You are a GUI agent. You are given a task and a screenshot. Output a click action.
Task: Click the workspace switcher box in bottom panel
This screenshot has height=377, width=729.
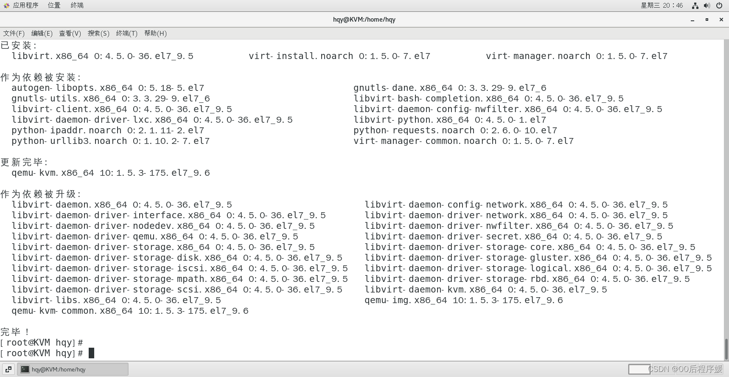coord(639,369)
